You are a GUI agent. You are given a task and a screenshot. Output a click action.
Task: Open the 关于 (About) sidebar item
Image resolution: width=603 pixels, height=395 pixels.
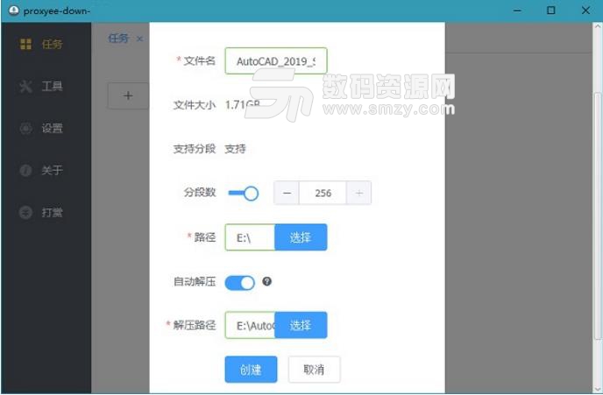coord(46,170)
